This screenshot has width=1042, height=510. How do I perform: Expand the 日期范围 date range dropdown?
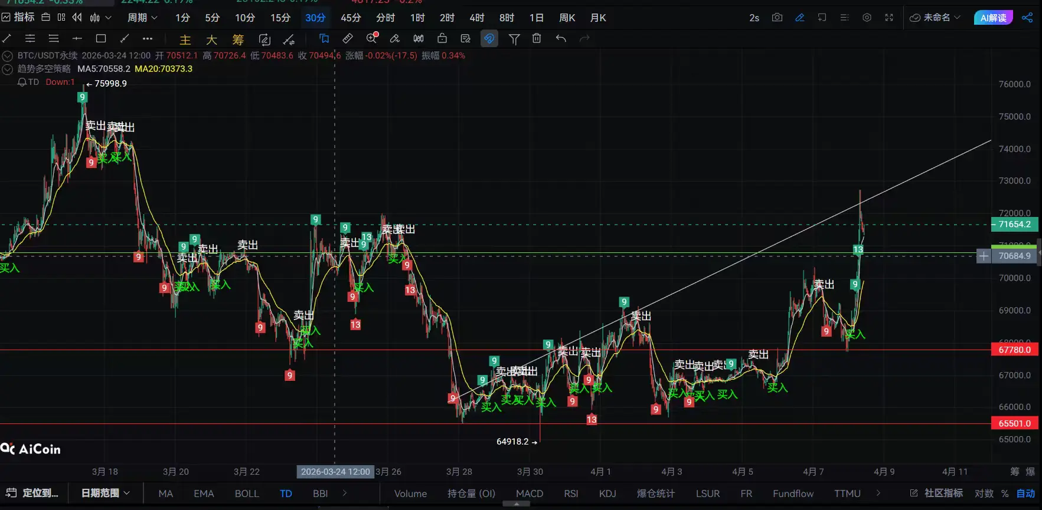105,493
